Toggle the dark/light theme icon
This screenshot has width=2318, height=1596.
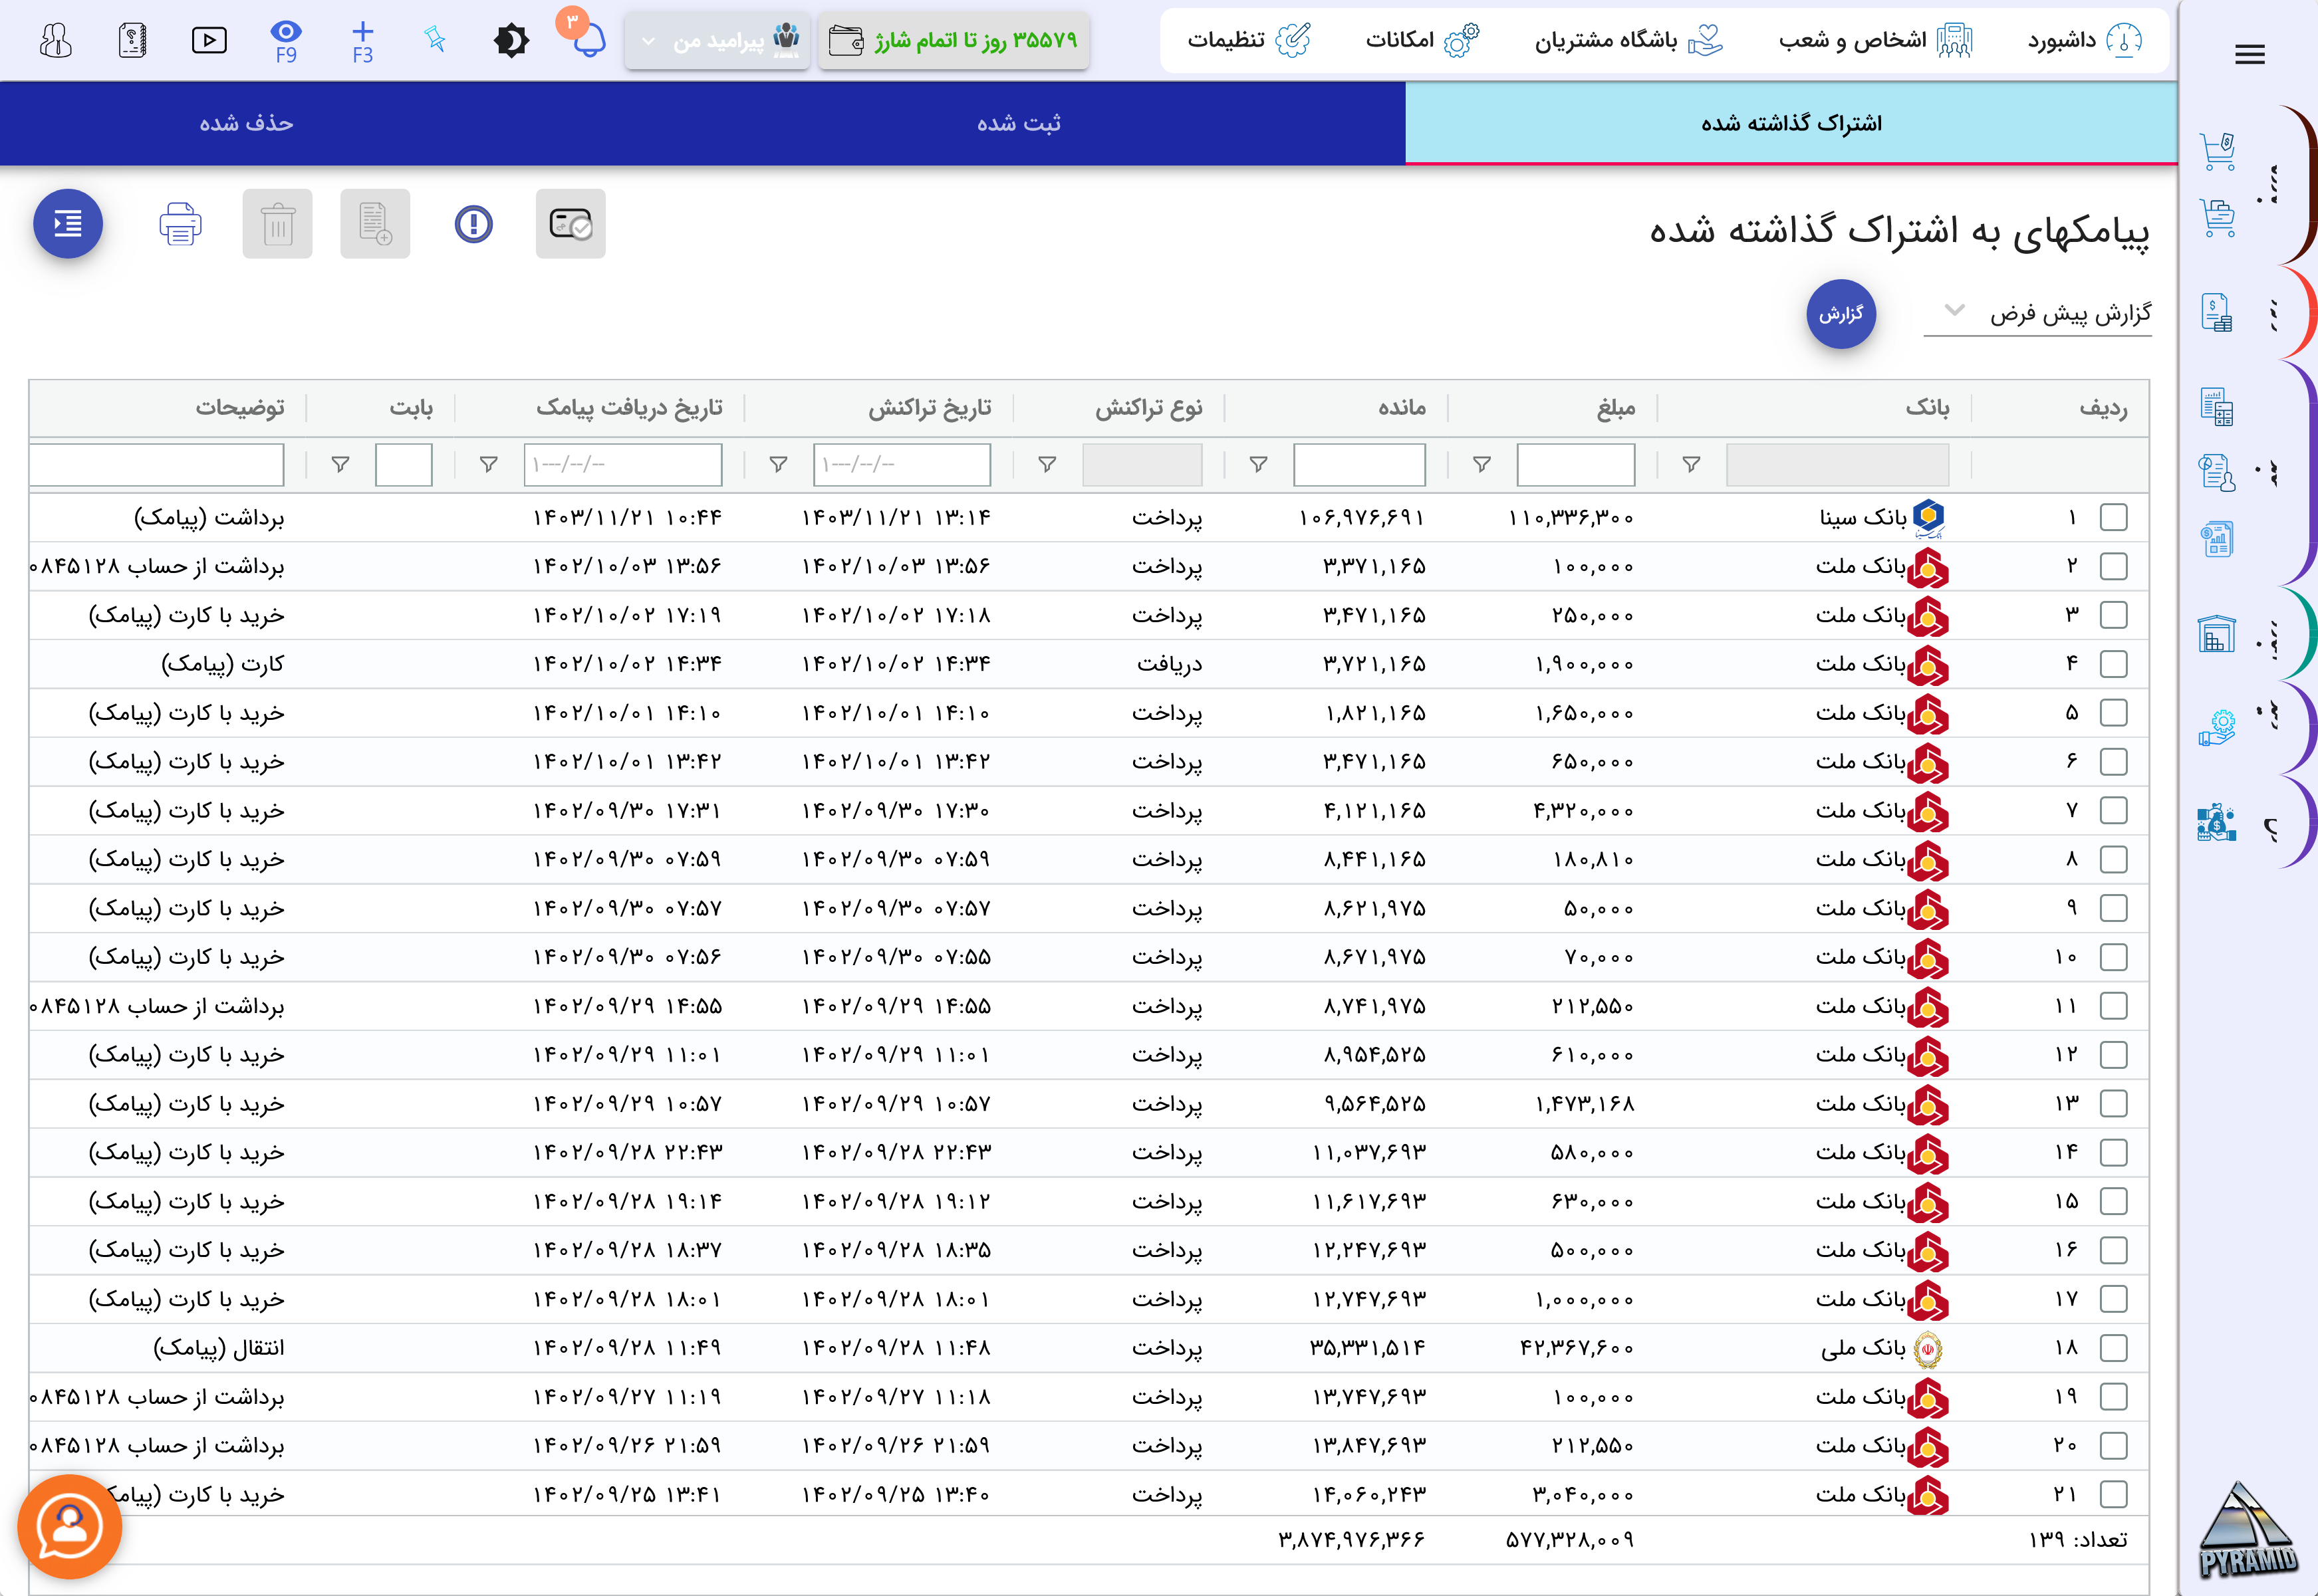point(511,41)
